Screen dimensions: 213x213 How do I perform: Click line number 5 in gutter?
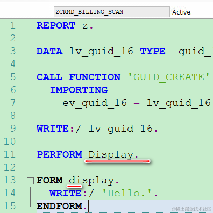coord(12,77)
